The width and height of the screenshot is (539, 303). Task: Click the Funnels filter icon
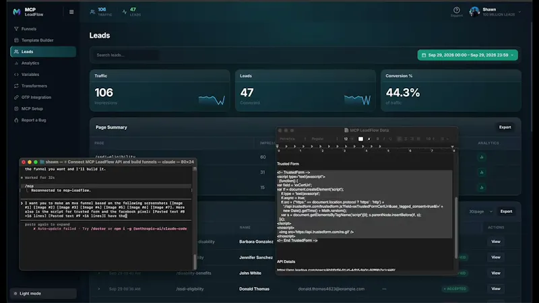[16, 29]
